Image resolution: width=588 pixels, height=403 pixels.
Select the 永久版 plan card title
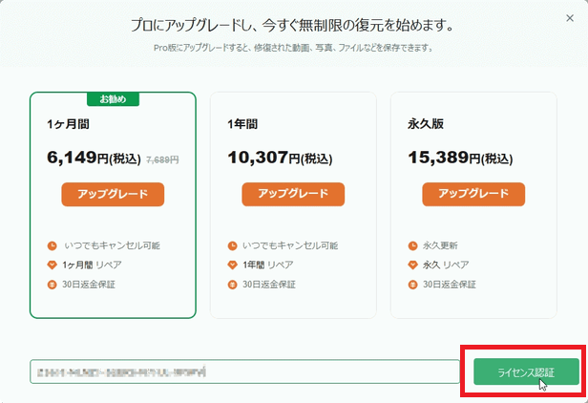pyautogui.click(x=424, y=124)
